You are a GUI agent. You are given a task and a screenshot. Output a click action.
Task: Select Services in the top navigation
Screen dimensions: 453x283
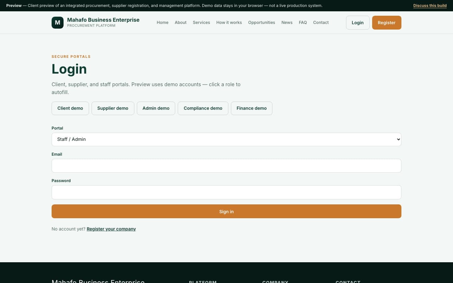(x=201, y=23)
